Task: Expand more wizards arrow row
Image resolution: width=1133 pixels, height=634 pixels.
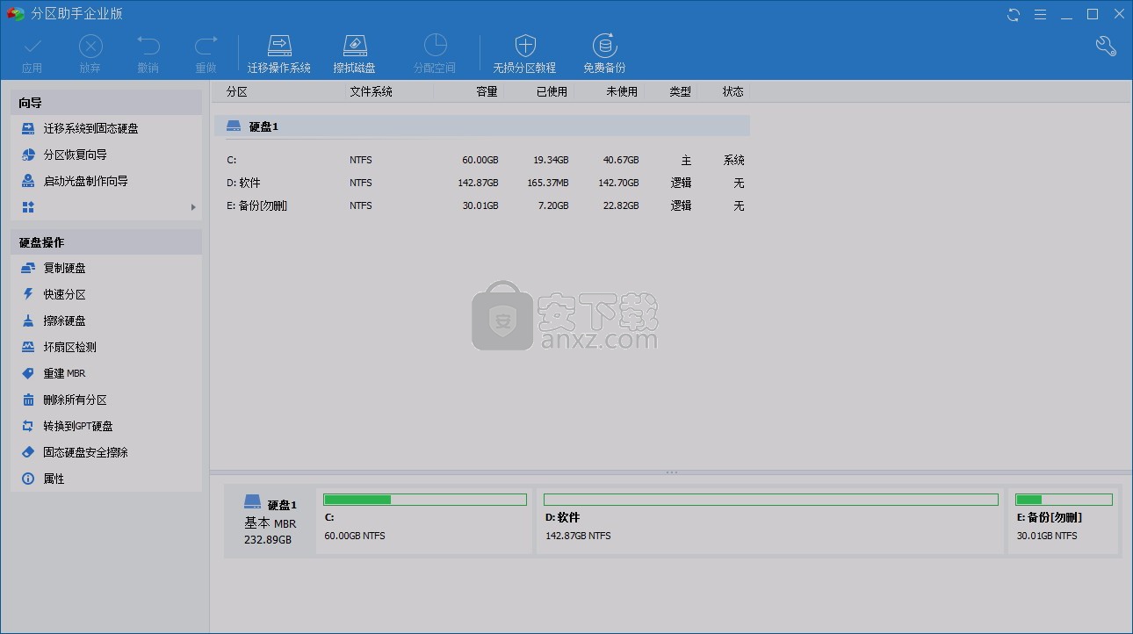Action: click(x=106, y=207)
